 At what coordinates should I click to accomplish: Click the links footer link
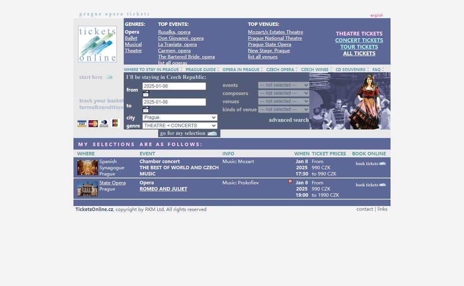pyautogui.click(x=382, y=209)
